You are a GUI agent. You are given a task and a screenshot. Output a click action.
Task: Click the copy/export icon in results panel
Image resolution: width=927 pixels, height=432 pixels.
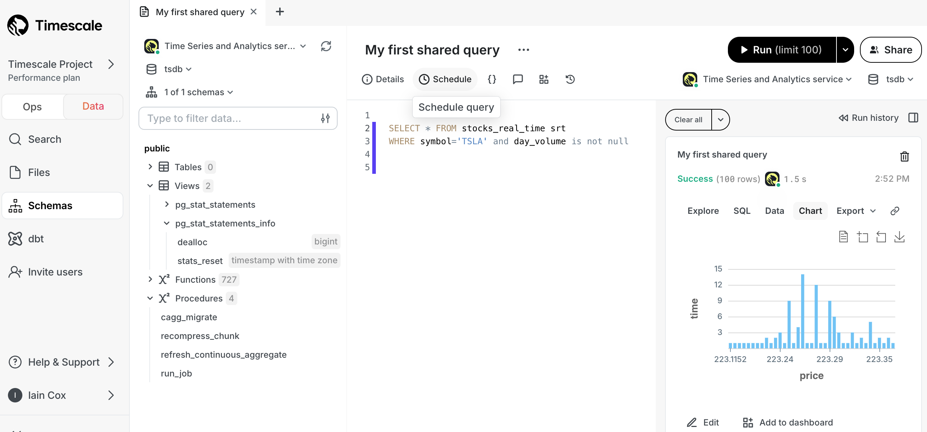902,237
